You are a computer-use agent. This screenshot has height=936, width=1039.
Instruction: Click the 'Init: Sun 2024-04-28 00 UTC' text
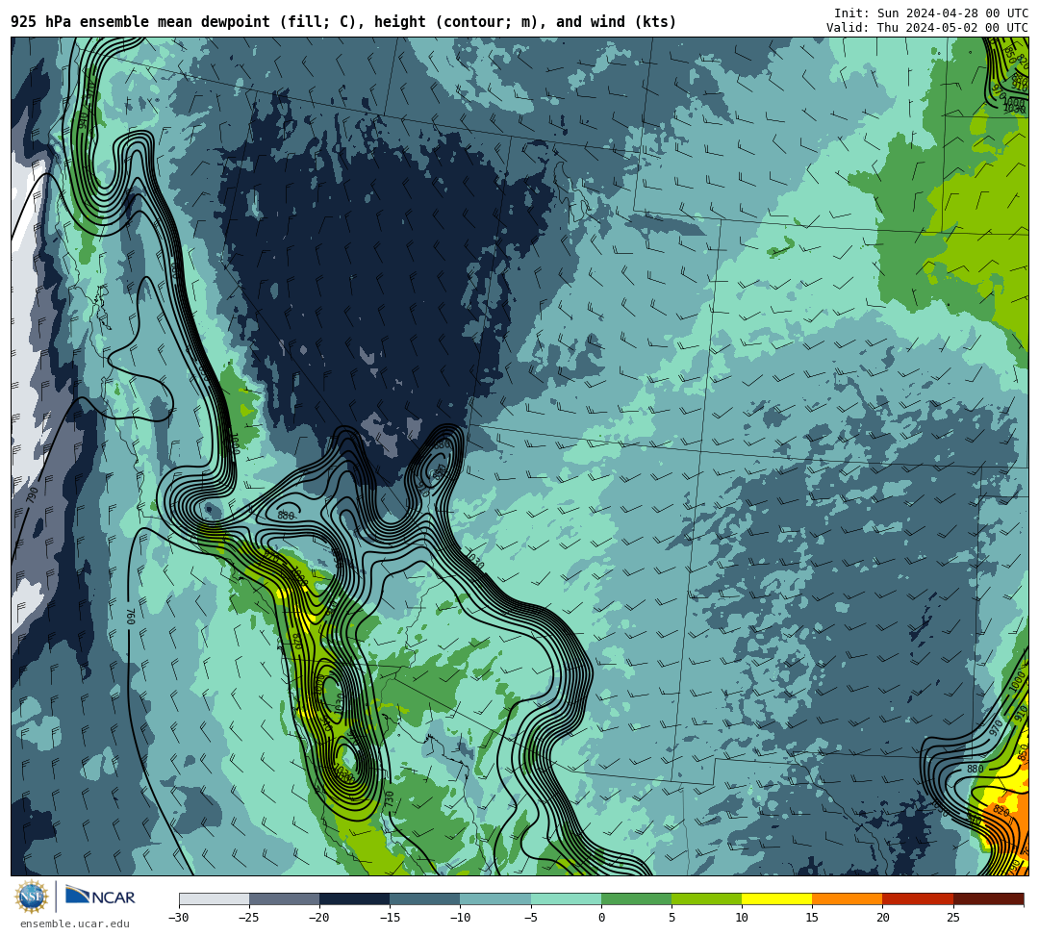tap(930, 13)
